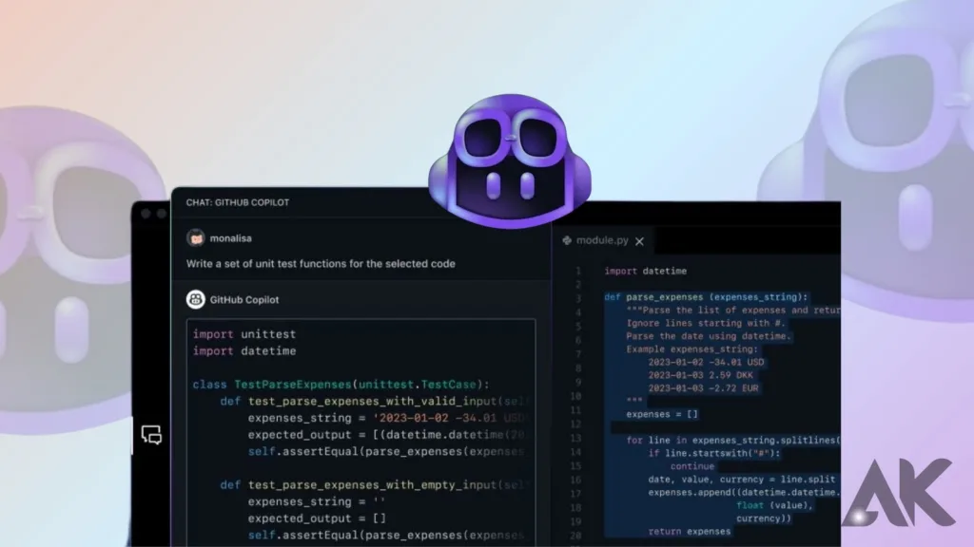
Task: Click 'expenses = []' in module.py
Action: click(662, 414)
